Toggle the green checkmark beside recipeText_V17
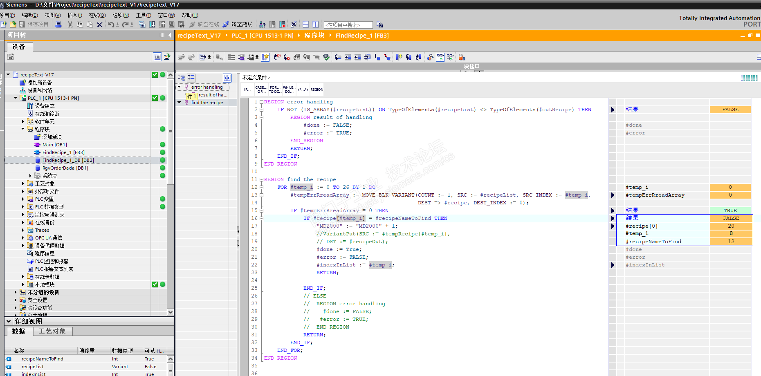The width and height of the screenshot is (761, 376). pos(155,75)
